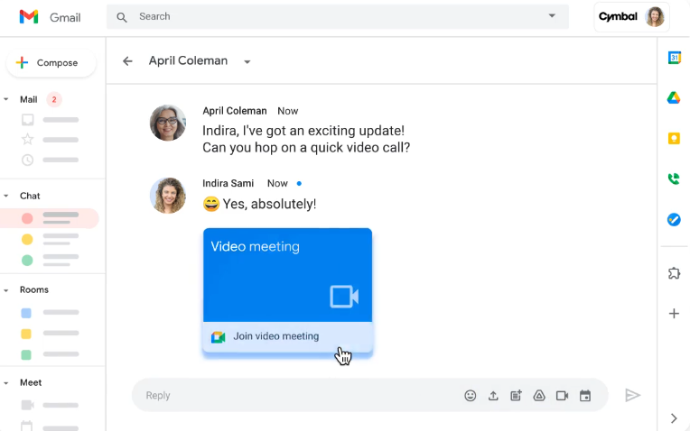Viewport: 690px width, 431px height.
Task: Collapse the Chat section
Action: coord(6,196)
